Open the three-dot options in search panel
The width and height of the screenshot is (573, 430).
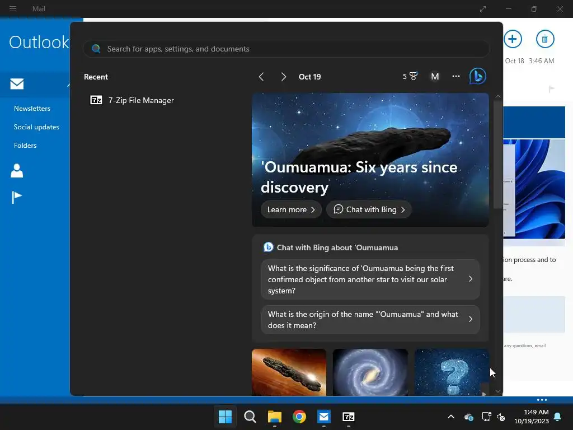pyautogui.click(x=455, y=76)
